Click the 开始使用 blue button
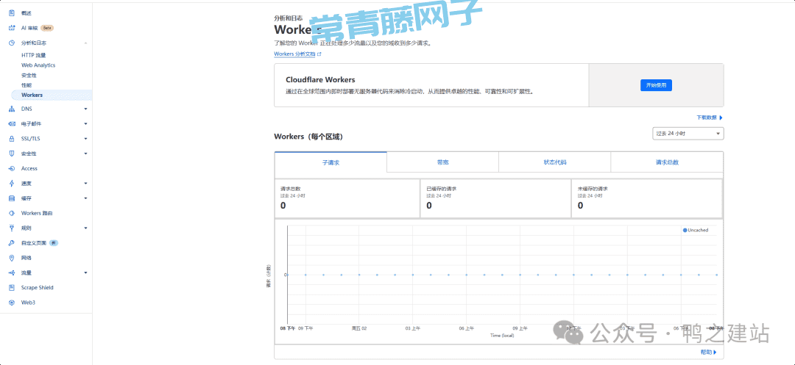 point(656,85)
